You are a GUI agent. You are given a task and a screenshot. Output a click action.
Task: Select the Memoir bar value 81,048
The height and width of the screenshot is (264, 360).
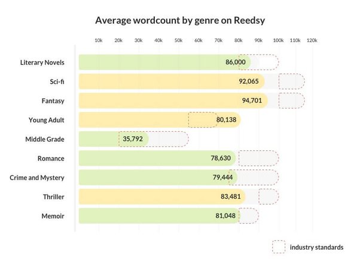[225, 216]
